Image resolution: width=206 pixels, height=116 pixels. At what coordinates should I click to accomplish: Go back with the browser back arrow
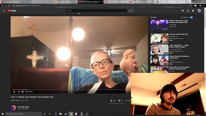point(2,6)
